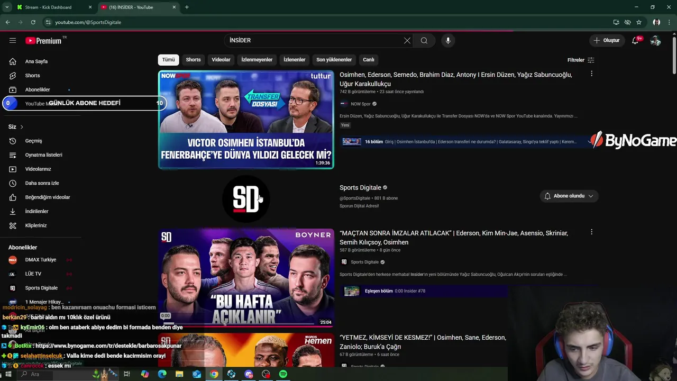Click the Sports Digitale SD channel logo
Viewport: 677px width, 381px height.
point(246,198)
